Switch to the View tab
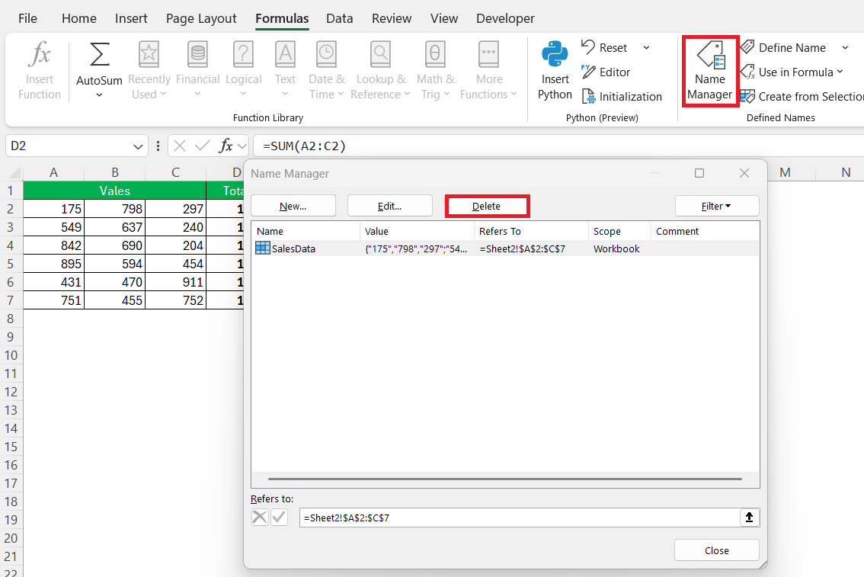Viewport: 864px width, 577px height. point(444,18)
